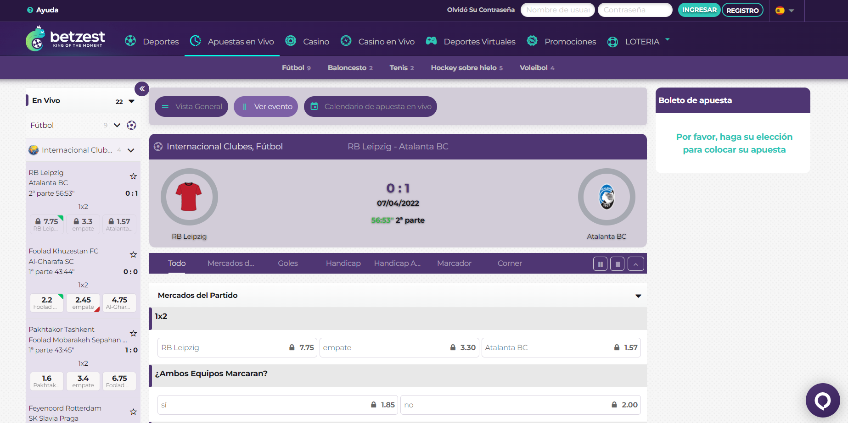Bet on Foolad at 2.2 odds
This screenshot has width=848, height=423.
(47, 303)
